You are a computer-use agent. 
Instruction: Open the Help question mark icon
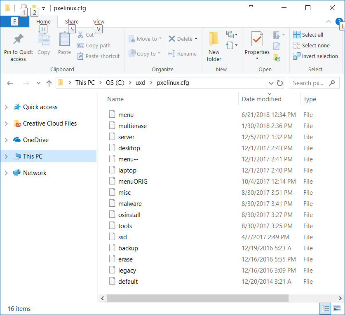coord(339,21)
